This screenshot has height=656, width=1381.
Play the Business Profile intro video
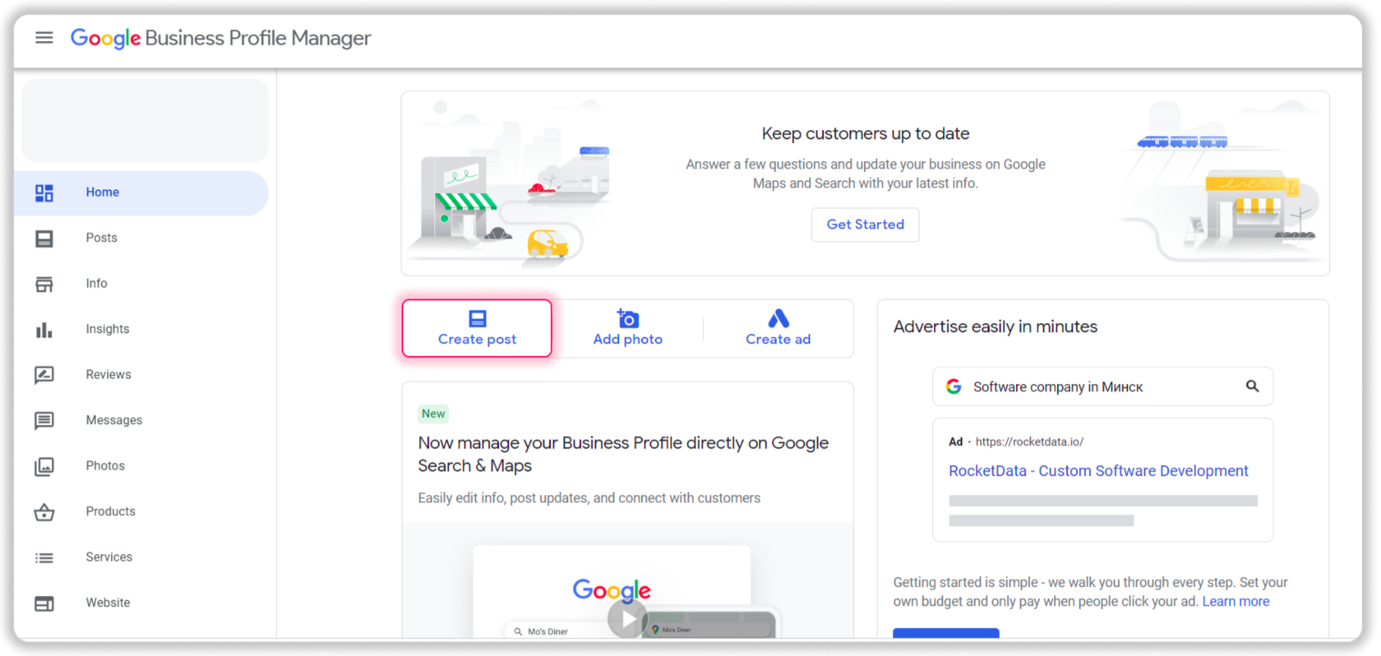[x=628, y=619]
